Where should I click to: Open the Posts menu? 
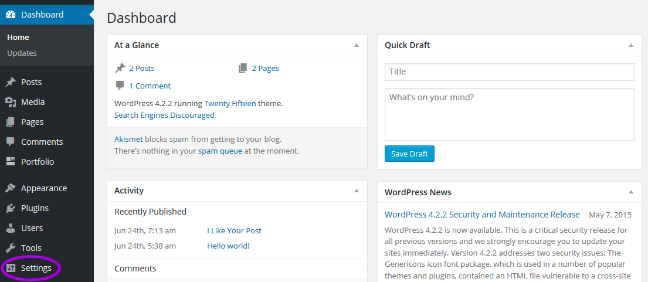click(x=47, y=82)
